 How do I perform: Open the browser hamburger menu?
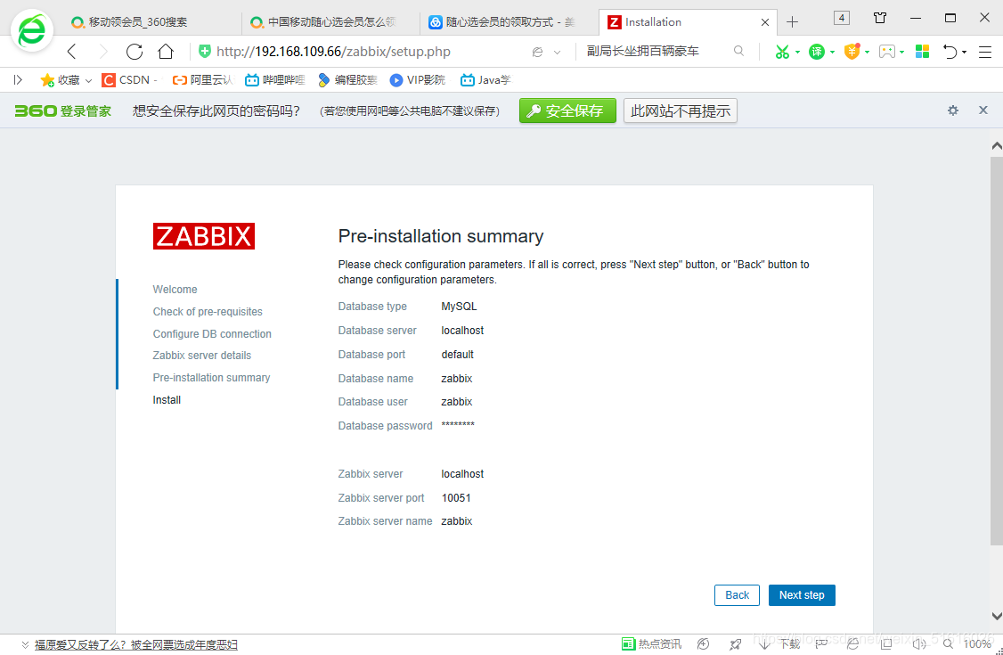pos(985,53)
